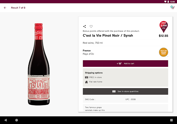Tap the UPC code field
The image size is (177, 124).
tap(130, 100)
